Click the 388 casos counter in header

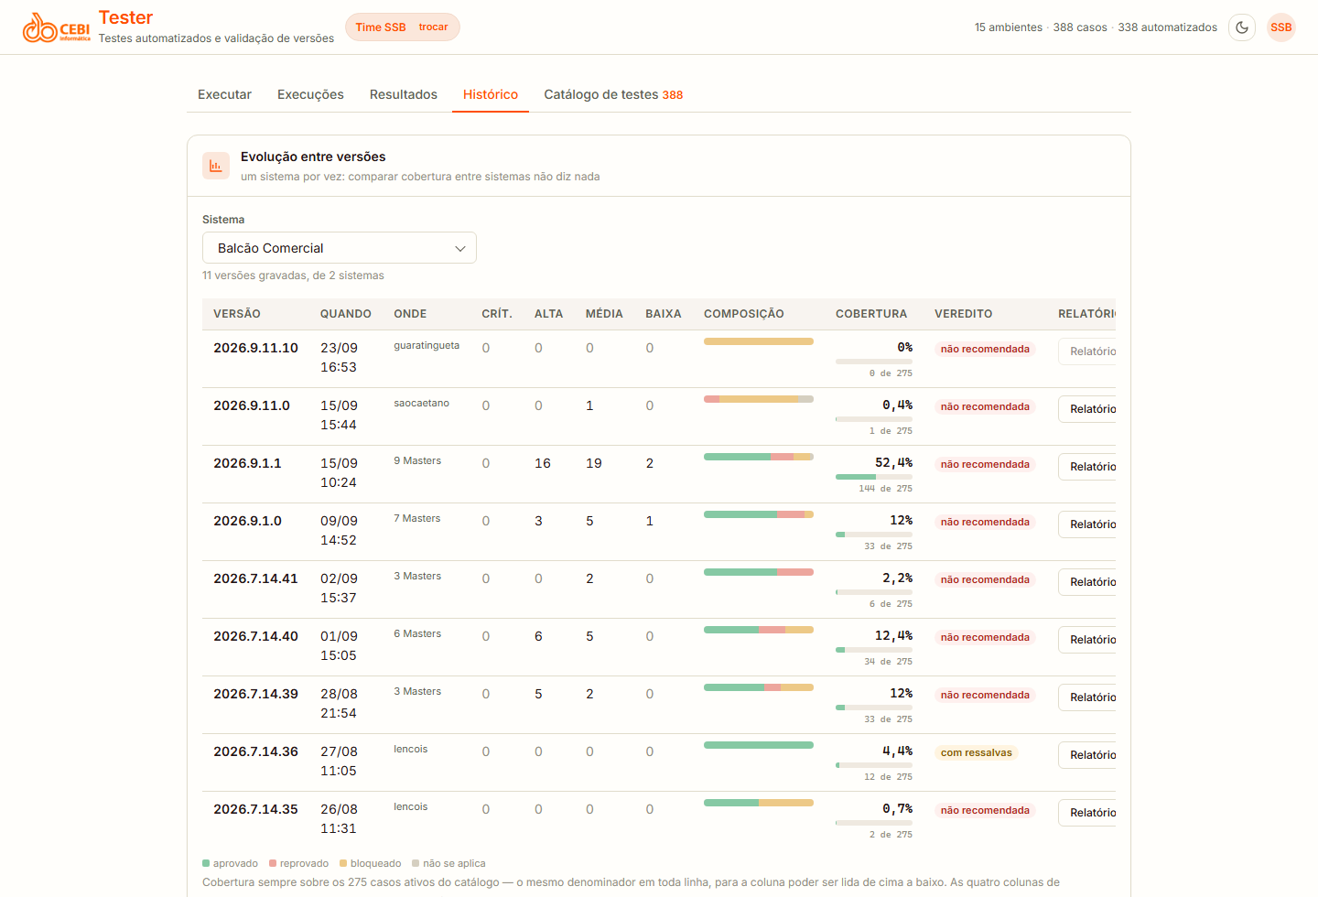click(x=1080, y=27)
